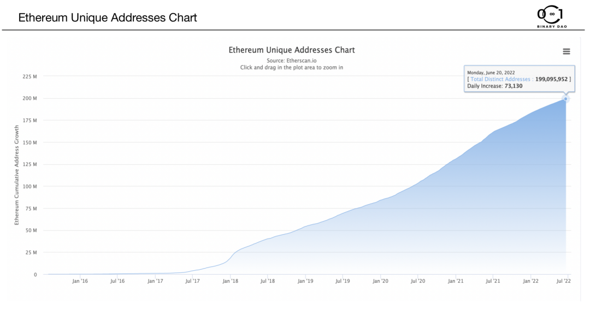The height and width of the screenshot is (315, 590).
Task: Click the 'Monday, June 20, 2022' tooltip date
Action: (x=491, y=73)
